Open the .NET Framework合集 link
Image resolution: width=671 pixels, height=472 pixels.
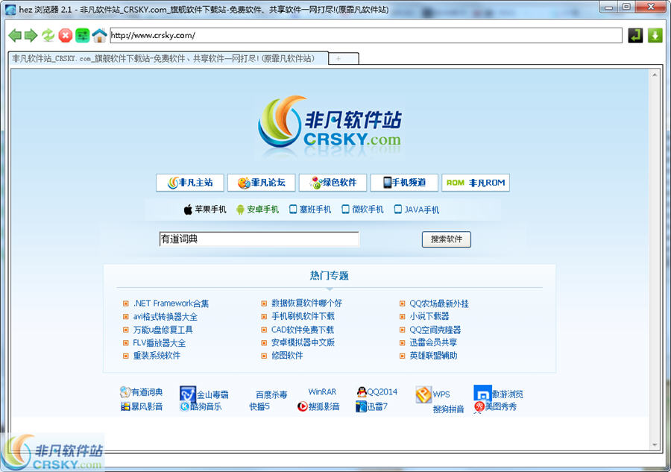click(x=171, y=303)
